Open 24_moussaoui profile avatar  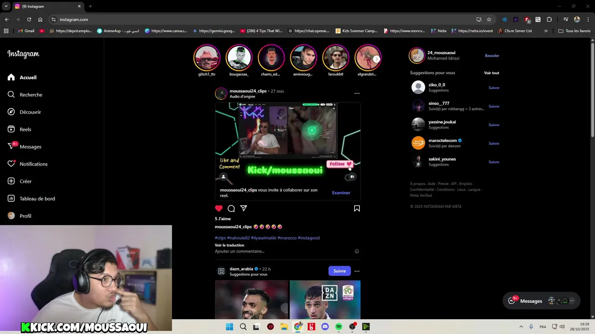pyautogui.click(x=417, y=56)
